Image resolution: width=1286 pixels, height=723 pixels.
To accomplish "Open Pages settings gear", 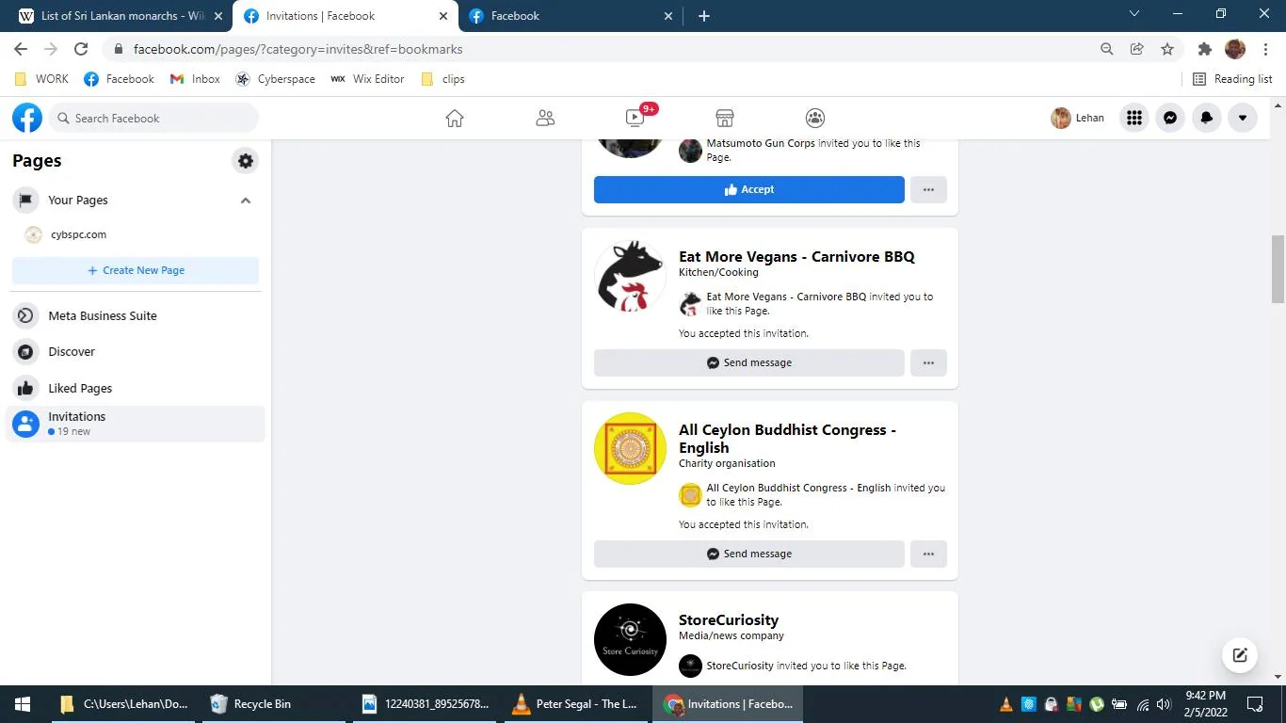I will 246,161.
